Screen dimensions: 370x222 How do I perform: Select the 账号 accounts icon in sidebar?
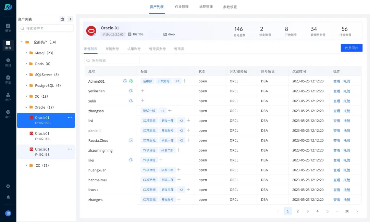[8, 45]
